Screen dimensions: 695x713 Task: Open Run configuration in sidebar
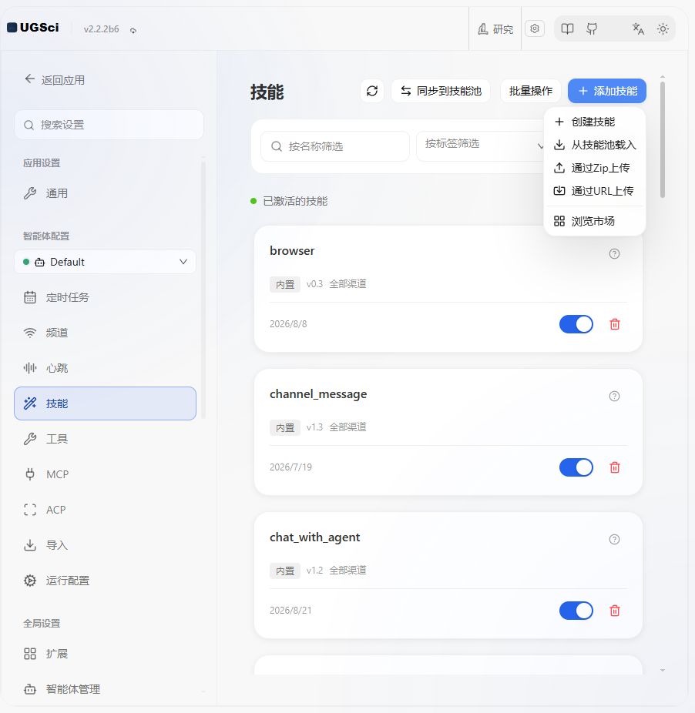[105, 581]
